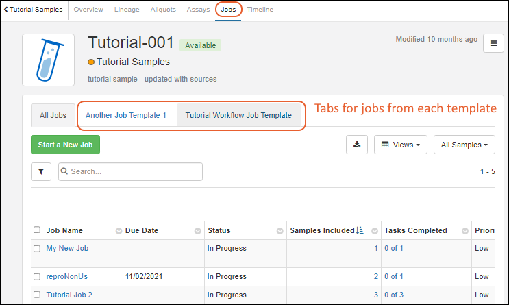Toggle the select-all checkbox in header
509x305 pixels.
click(x=37, y=231)
